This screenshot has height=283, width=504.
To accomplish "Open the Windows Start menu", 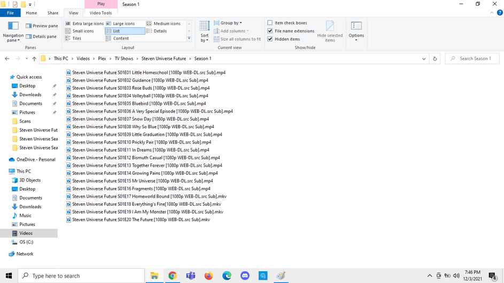I will (9, 276).
